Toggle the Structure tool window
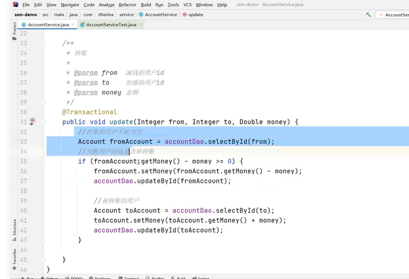This screenshot has height=279, width=409. (x=15, y=230)
